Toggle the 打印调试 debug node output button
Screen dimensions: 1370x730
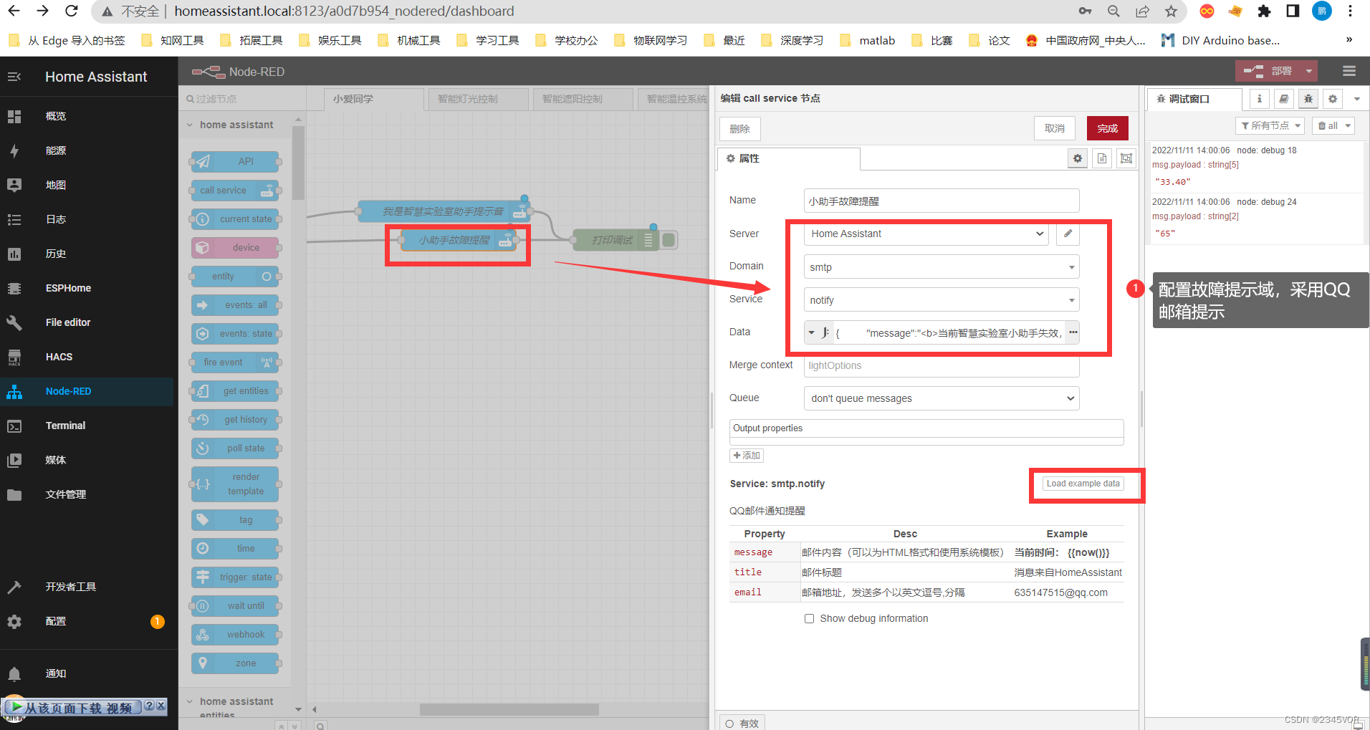coord(669,240)
